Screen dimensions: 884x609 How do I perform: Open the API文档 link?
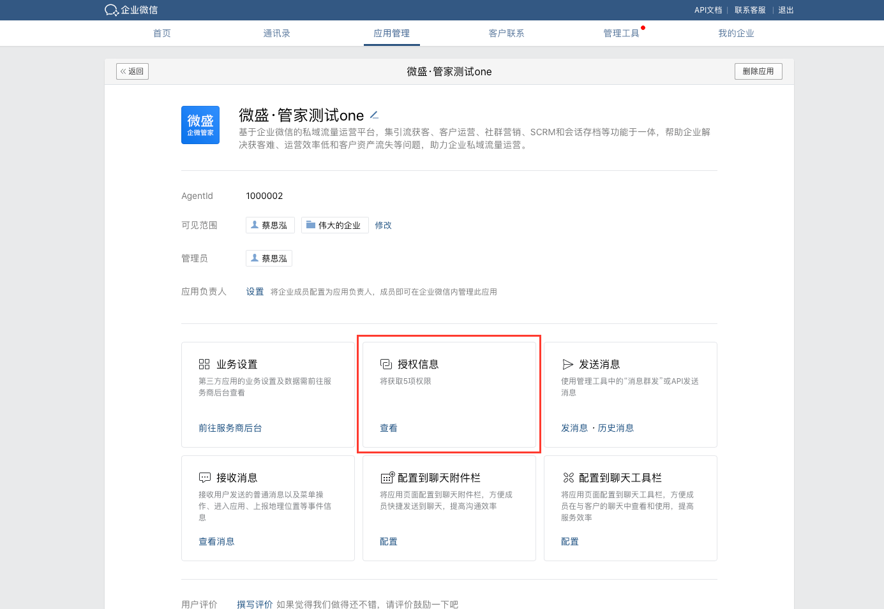pos(708,10)
